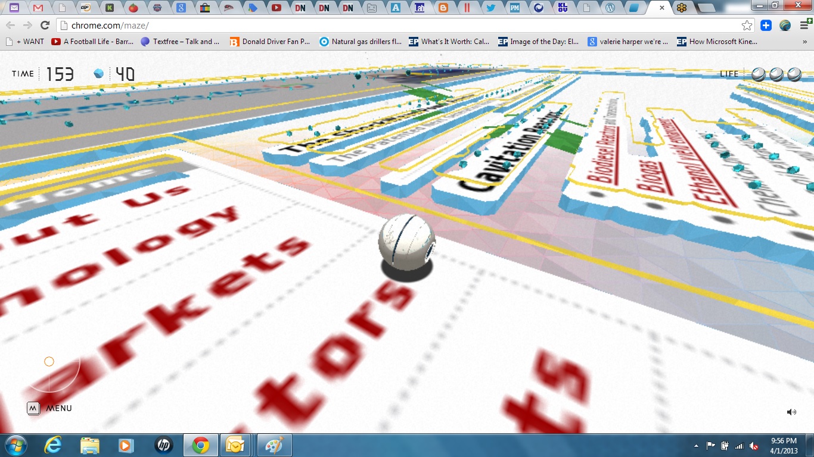Switch to the crashed sad-folder tab
This screenshot has width=814, height=457.
pyautogui.click(x=372, y=8)
